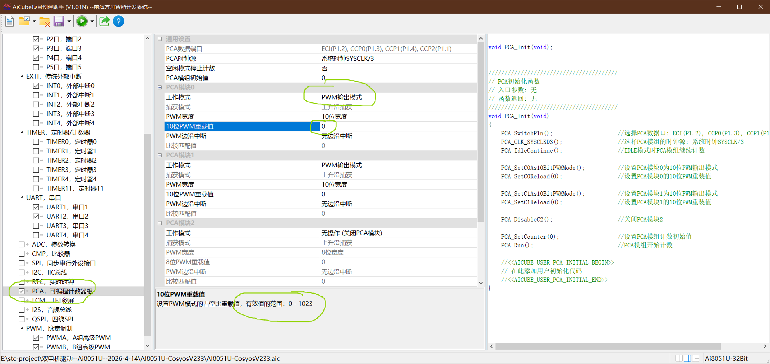Open project via folder icon in toolbar

tap(24, 22)
